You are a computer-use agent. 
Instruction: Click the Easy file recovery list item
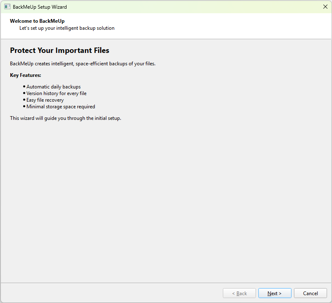coord(45,100)
